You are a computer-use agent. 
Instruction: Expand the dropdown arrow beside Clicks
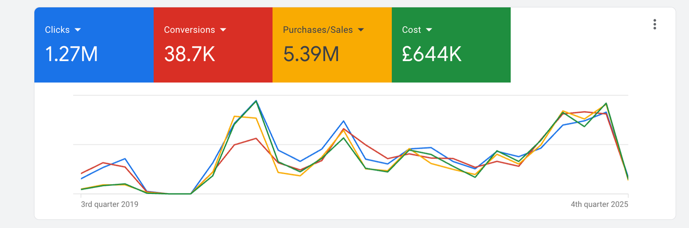pyautogui.click(x=78, y=30)
